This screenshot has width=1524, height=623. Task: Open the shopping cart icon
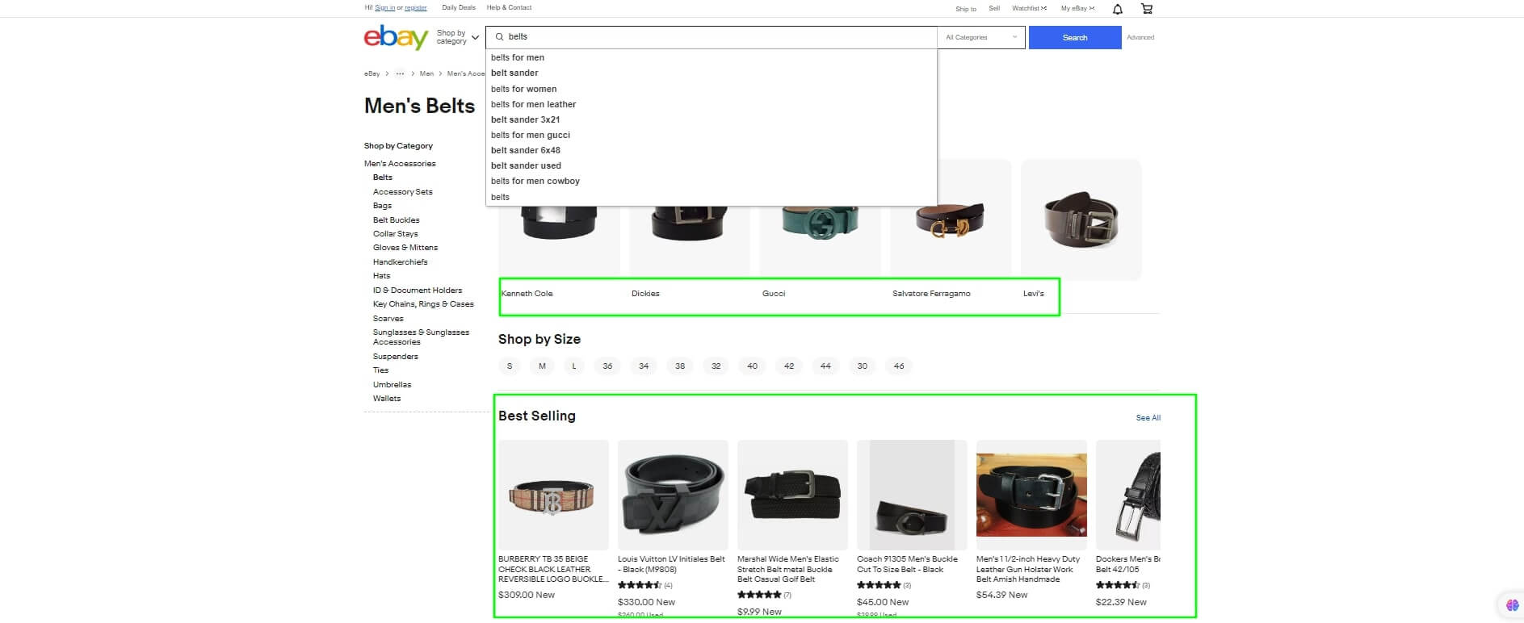click(x=1147, y=9)
